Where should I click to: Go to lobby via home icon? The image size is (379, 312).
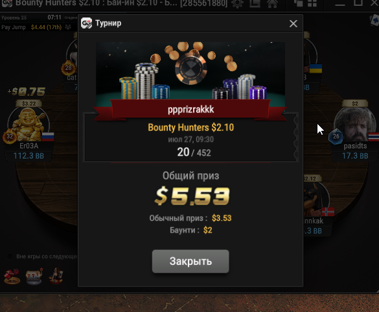[x=272, y=4]
